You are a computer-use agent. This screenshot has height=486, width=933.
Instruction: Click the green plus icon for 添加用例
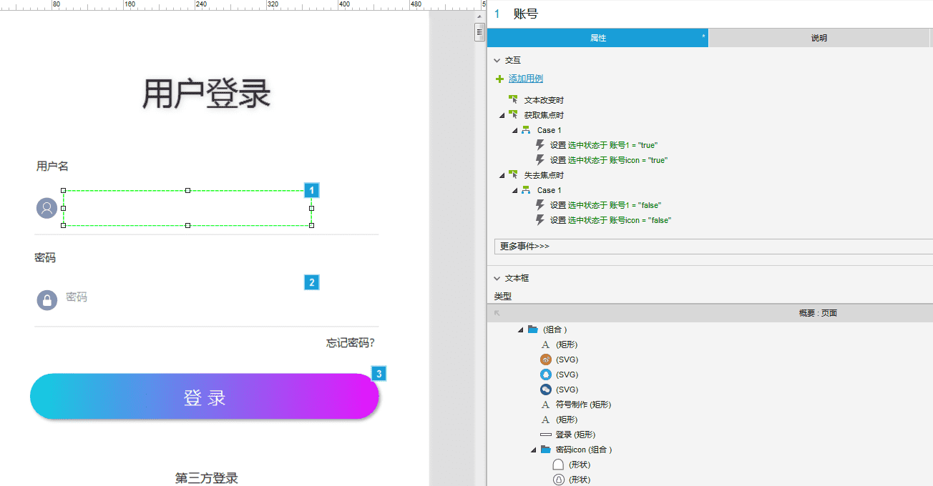(x=499, y=79)
